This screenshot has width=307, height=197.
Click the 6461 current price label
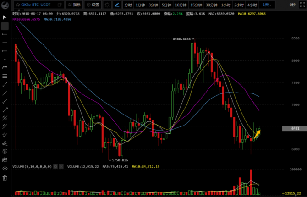pyautogui.click(x=295, y=128)
